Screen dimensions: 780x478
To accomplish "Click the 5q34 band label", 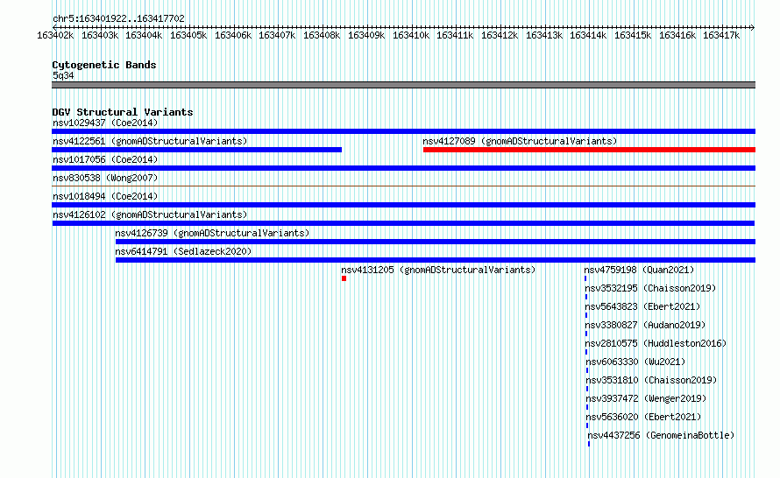I will click(63, 75).
